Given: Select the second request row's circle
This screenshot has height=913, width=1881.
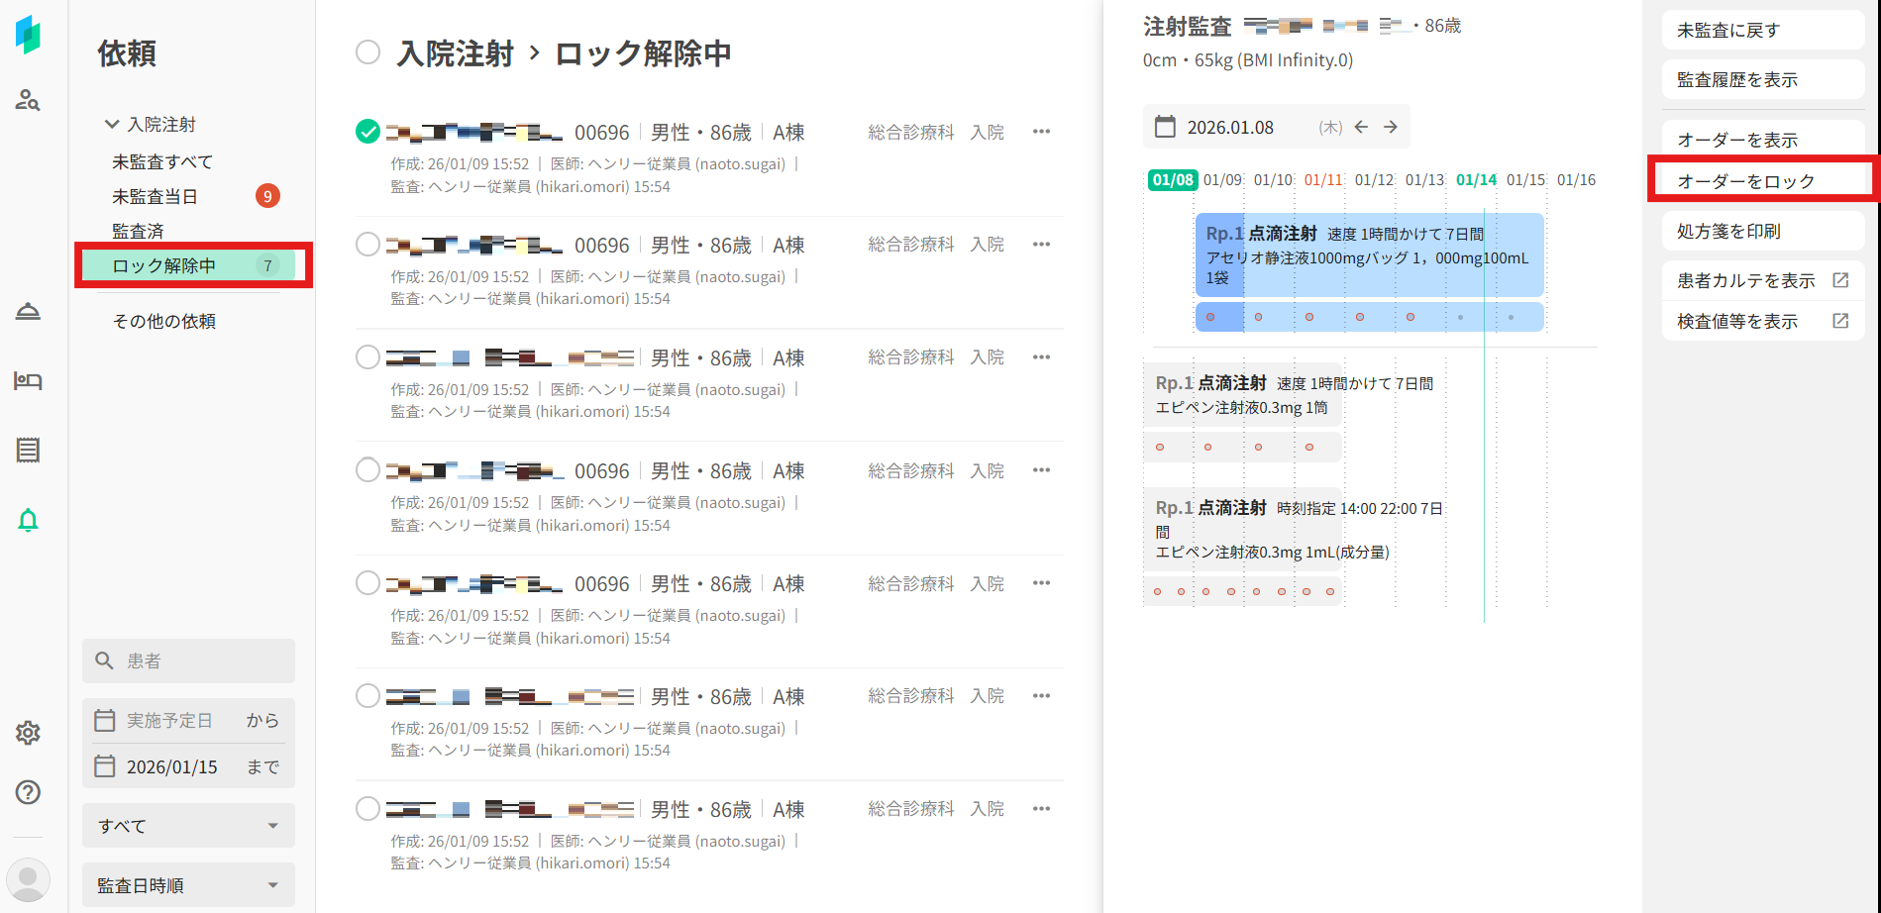Looking at the screenshot, I should tap(367, 245).
